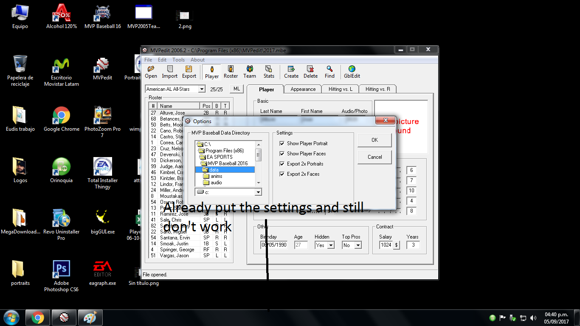Screen dimensions: 580x326
Task: Toggle the Export 2x Faces checkbox
Action: click(x=282, y=174)
